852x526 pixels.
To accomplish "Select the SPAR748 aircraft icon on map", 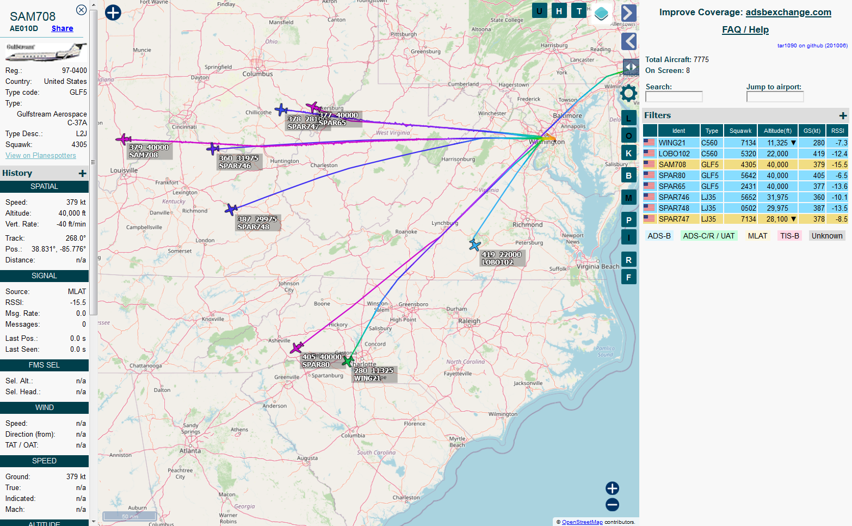I will coord(231,209).
